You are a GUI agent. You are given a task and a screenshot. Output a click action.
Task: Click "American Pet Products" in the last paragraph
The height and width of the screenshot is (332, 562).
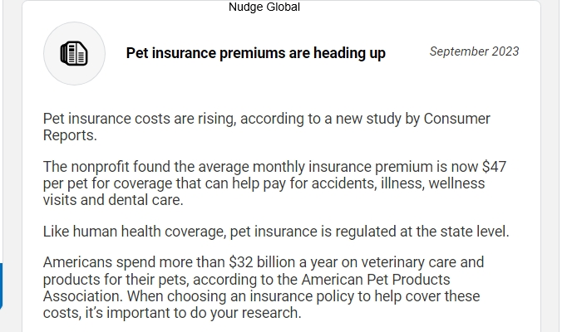point(376,280)
